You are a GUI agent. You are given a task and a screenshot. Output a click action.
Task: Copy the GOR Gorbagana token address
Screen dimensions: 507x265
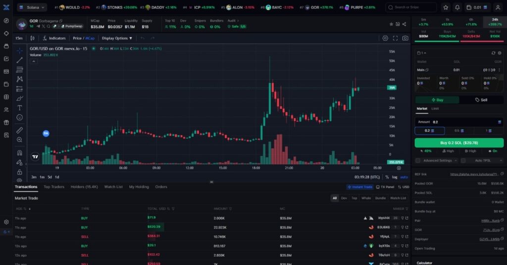pos(61,21)
